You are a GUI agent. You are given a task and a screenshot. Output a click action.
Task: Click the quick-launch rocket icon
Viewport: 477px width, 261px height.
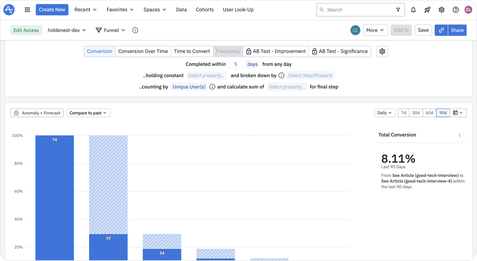(x=427, y=9)
